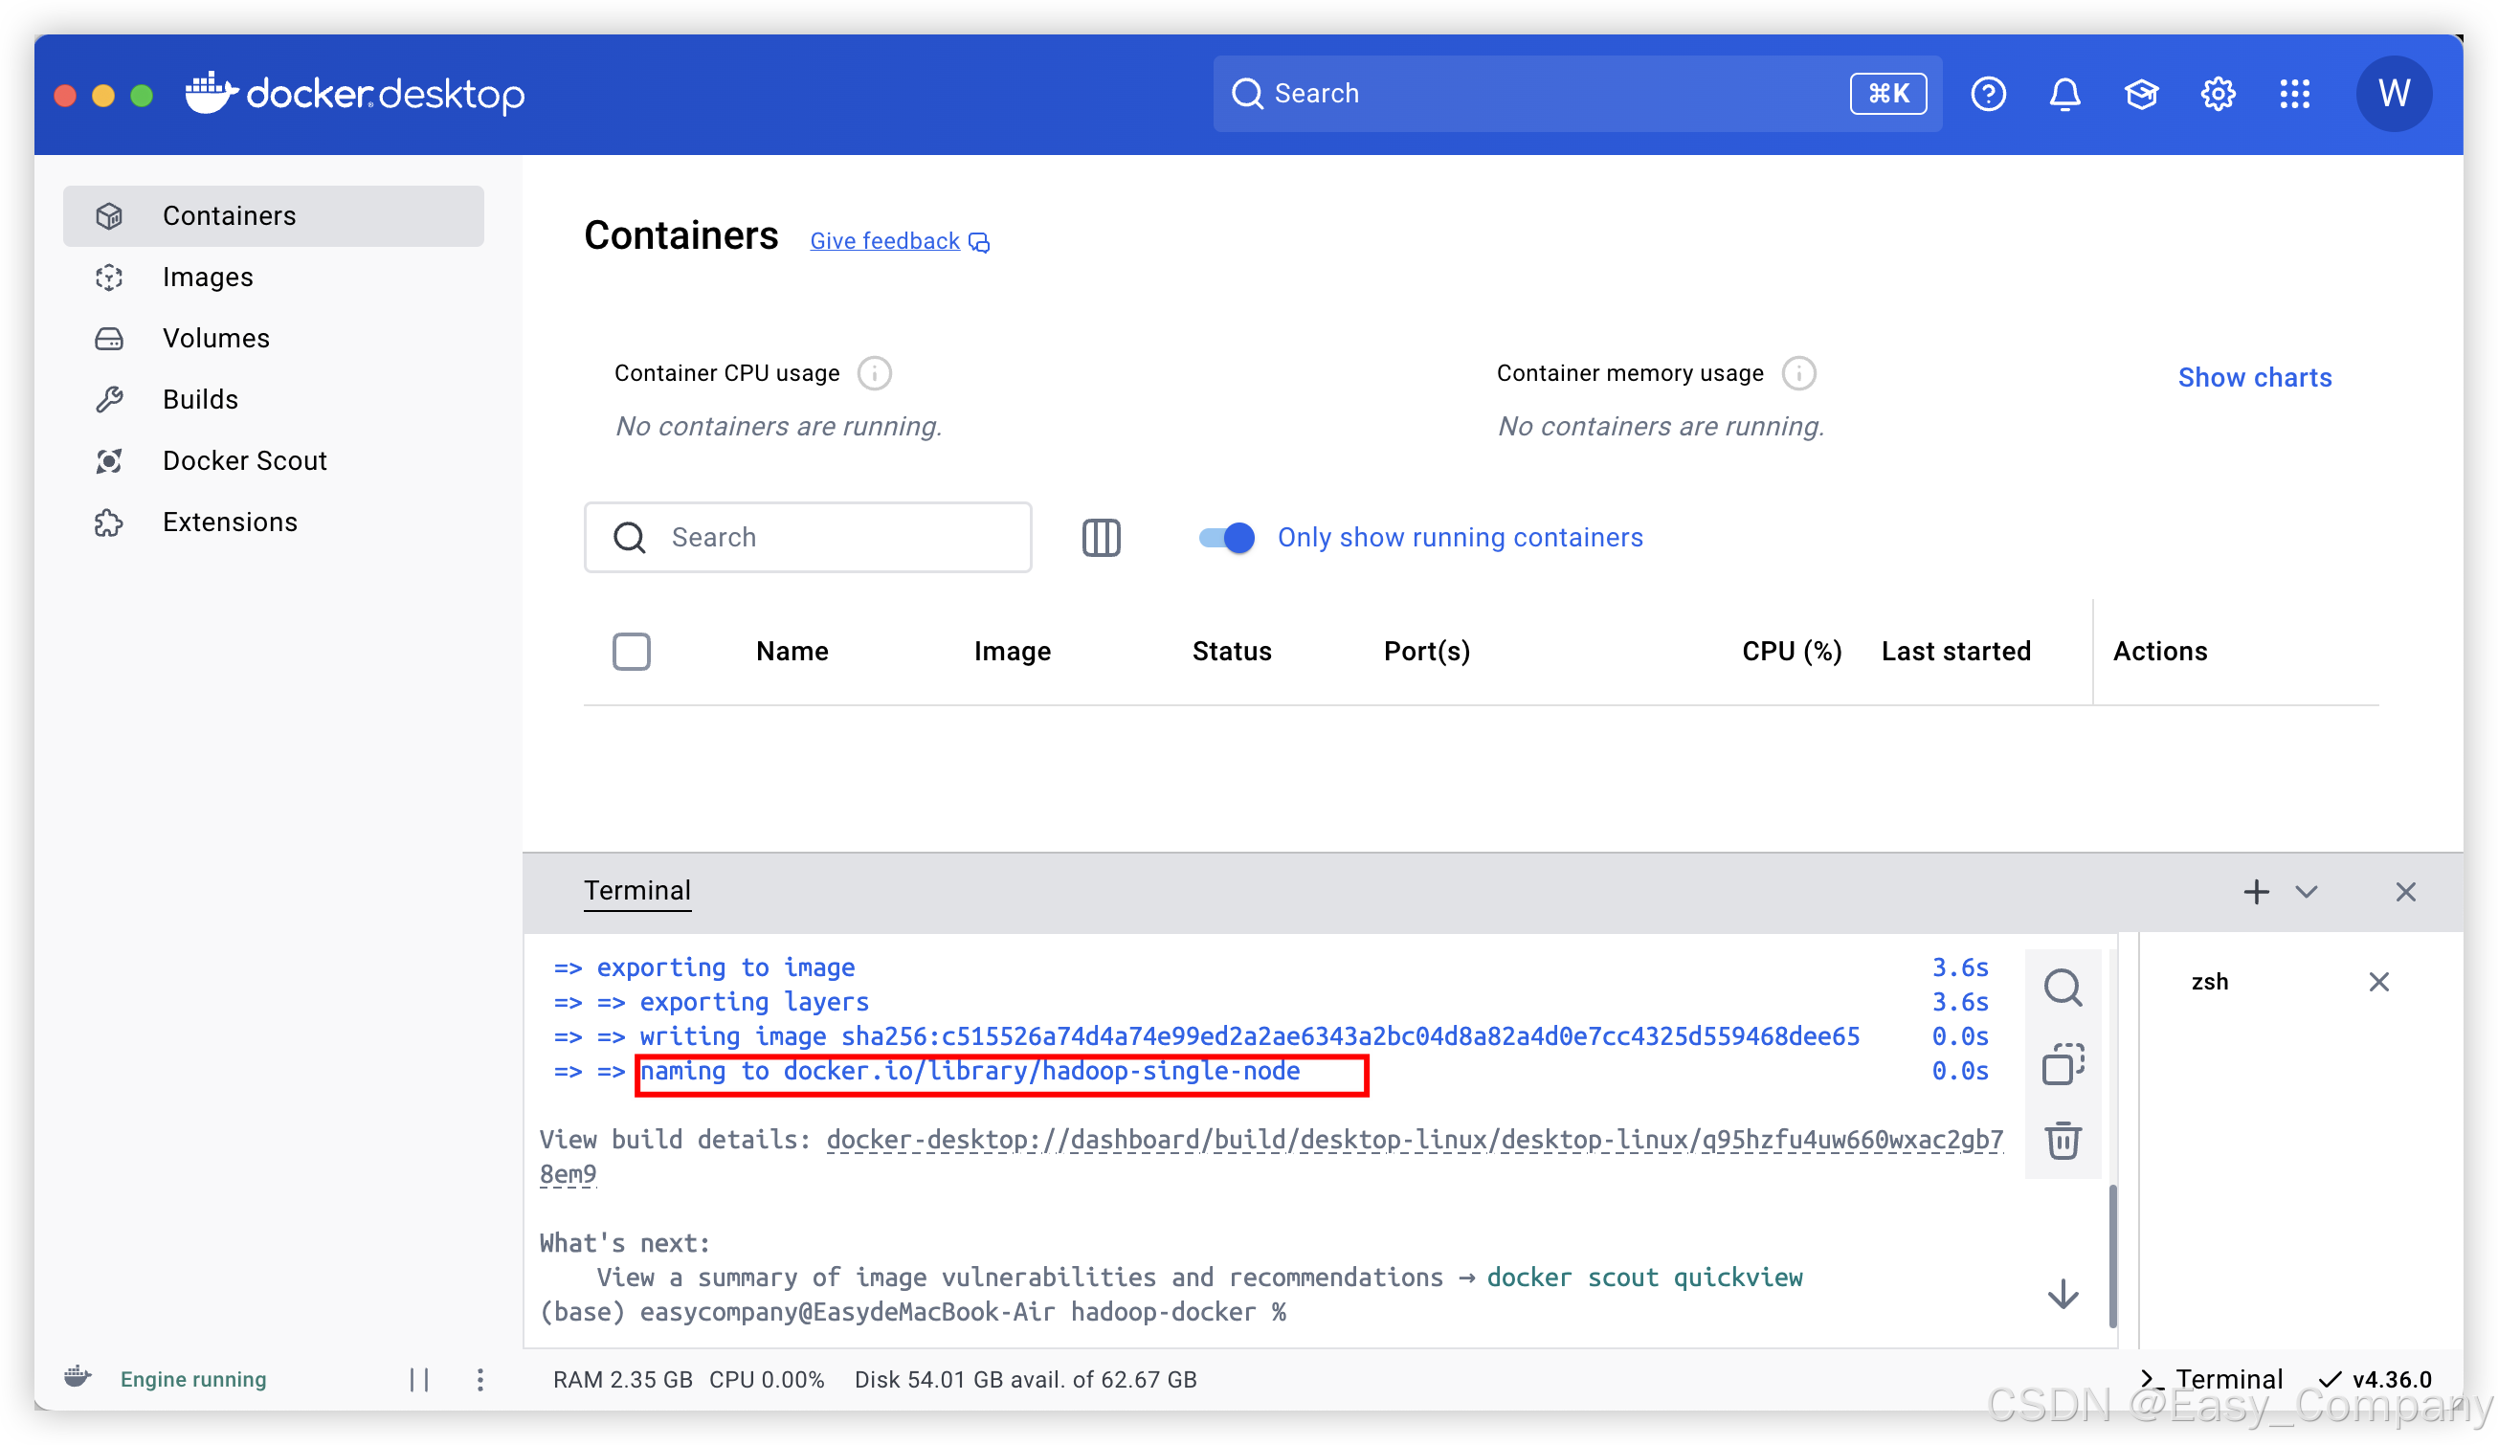Open the column display options icon
Screen dimensions: 2498x1445
point(1101,537)
